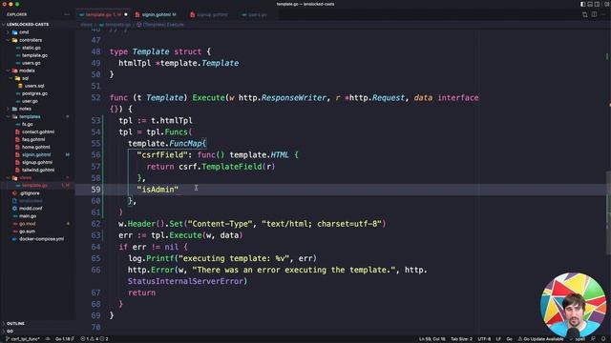
Task: Open main.go file
Action: tap(28, 216)
